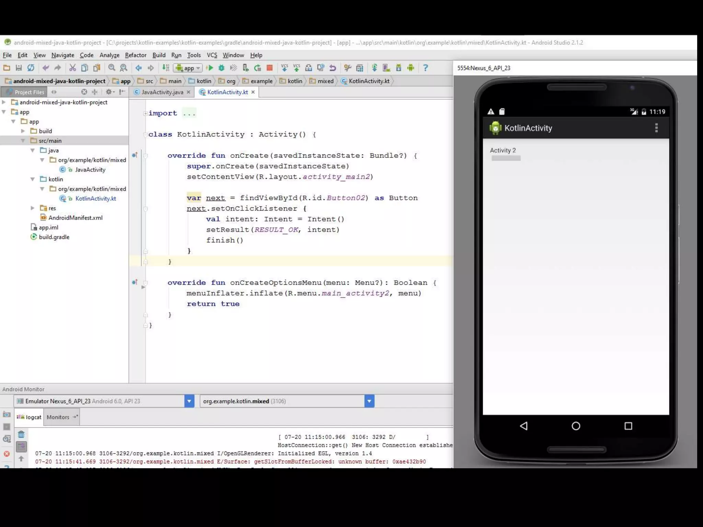Viewport: 703px width, 527px height.
Task: Open the org.example.kotlin.mixed process dropdown
Action: pos(369,401)
